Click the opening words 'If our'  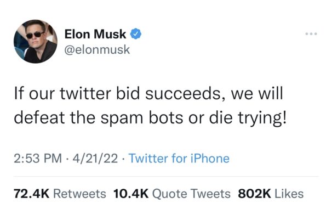(35, 93)
